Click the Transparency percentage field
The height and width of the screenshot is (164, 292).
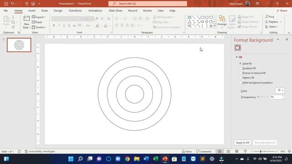275,97
